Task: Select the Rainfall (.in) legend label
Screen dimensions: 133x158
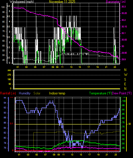Action: pyautogui.click(x=8, y=93)
